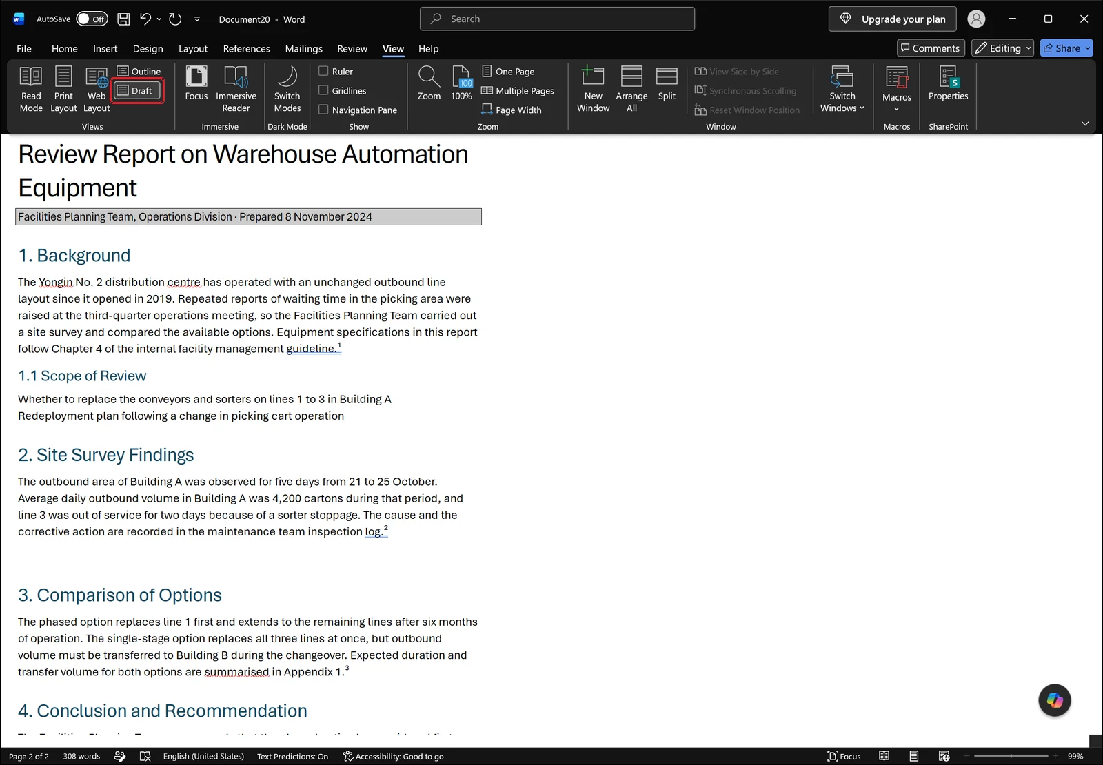
Task: Open Immersive Reader
Action: pyautogui.click(x=236, y=89)
